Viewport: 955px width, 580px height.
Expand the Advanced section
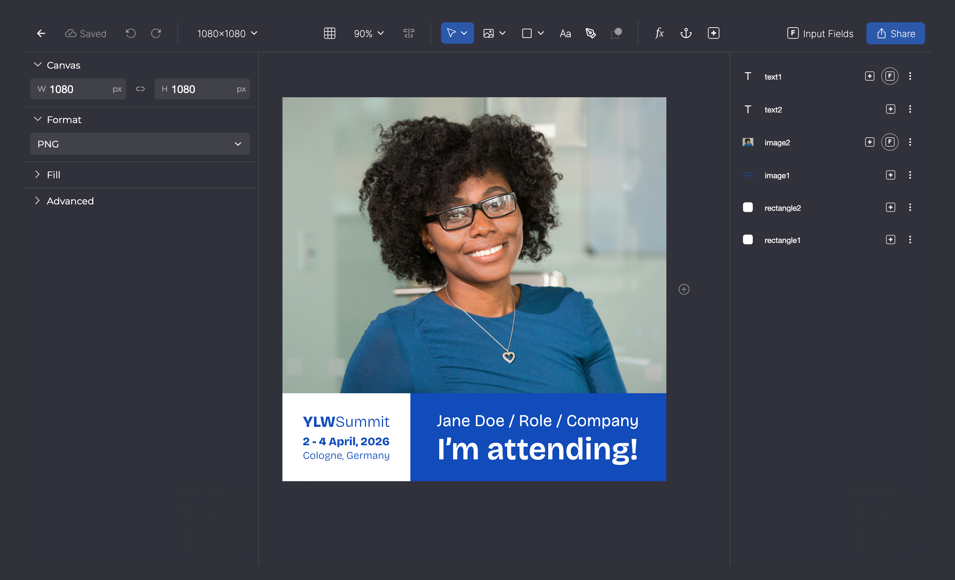(37, 201)
